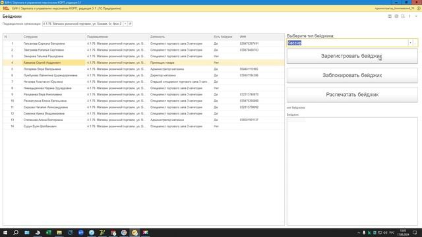Image resolution: width=422 pixels, height=237 pixels.
Task: Select employee name in row 6
Action: pyautogui.click(x=50, y=76)
